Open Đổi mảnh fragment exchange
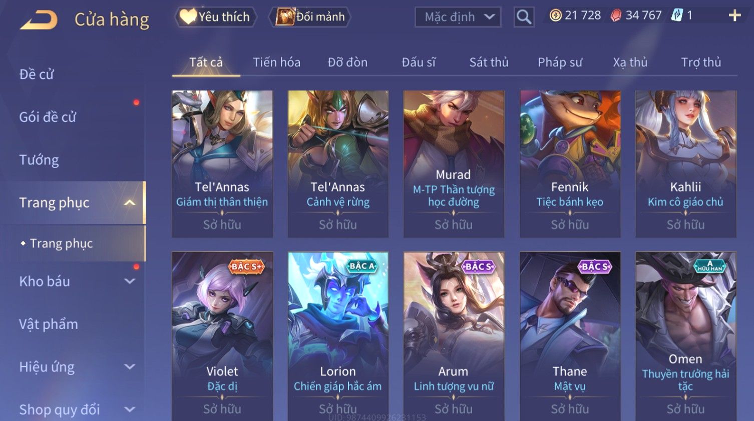This screenshot has width=754, height=421. coord(310,17)
